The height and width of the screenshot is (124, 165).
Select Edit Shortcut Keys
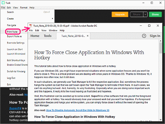click(16, 60)
